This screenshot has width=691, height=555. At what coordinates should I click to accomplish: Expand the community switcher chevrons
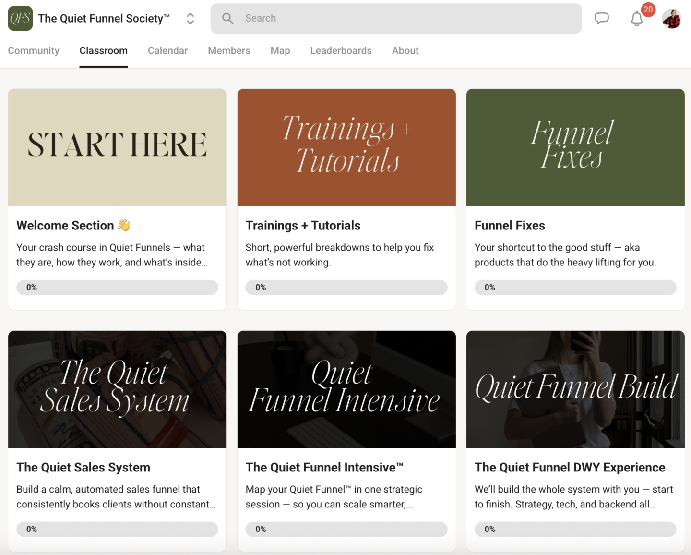tap(191, 18)
